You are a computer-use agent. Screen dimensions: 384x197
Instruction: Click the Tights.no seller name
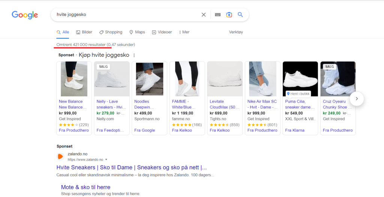coord(218,119)
